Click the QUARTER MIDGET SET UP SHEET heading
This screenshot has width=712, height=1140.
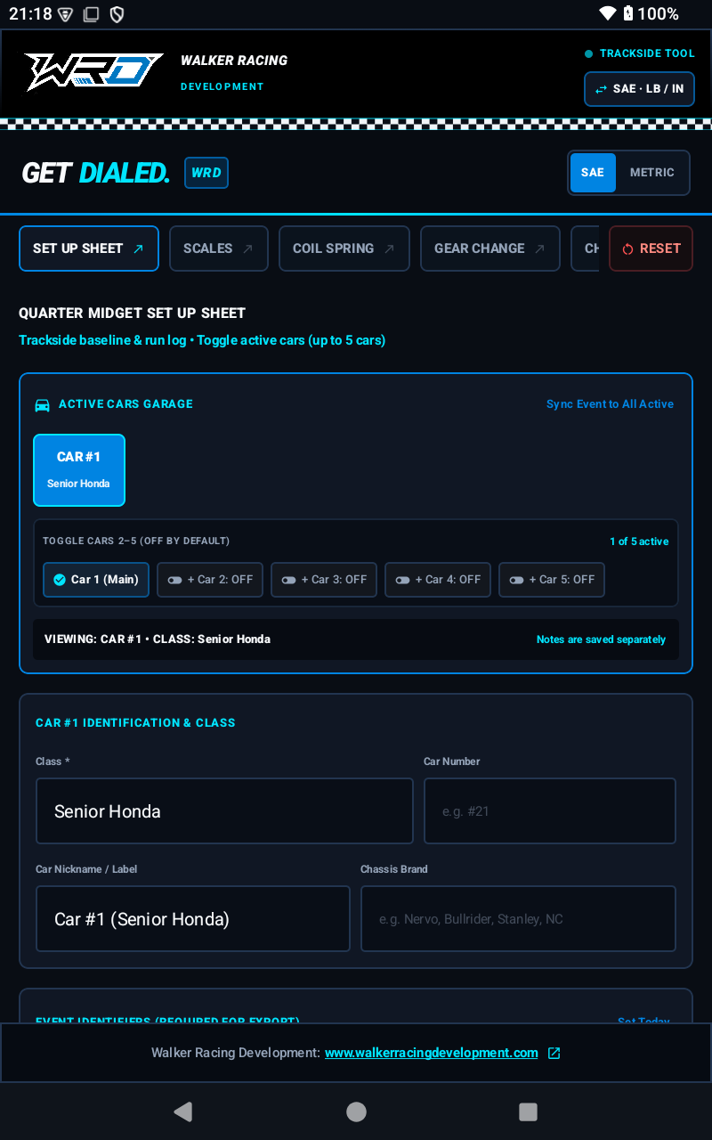click(x=132, y=313)
